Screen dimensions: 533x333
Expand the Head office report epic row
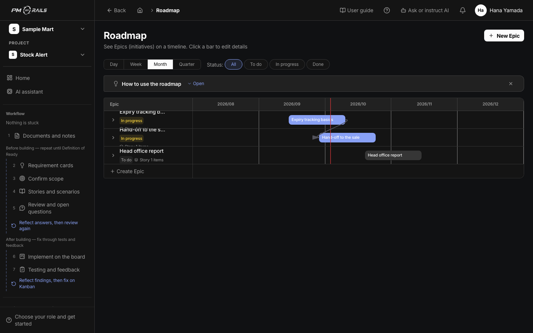(113, 155)
